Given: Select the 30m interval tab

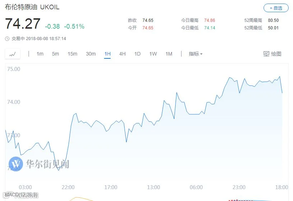Looking at the screenshot, I should [90, 54].
